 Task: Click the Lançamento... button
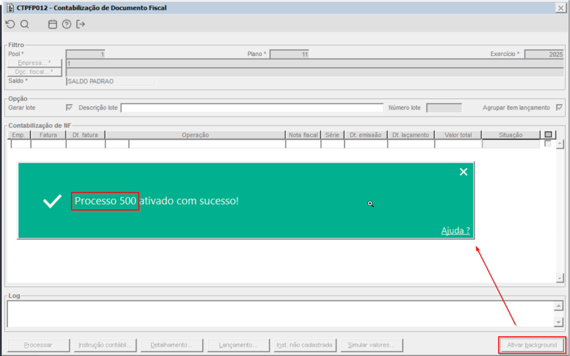pos(238,345)
